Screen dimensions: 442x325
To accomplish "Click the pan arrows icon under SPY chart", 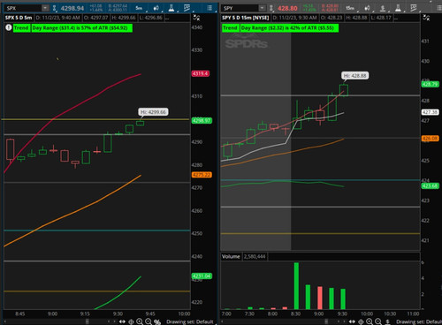I will [352, 321].
